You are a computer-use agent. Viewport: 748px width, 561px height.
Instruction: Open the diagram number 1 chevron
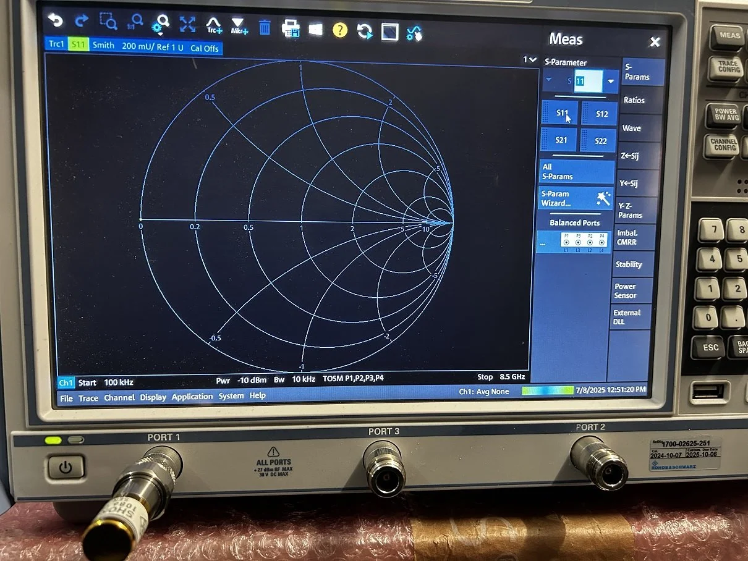pyautogui.click(x=530, y=59)
